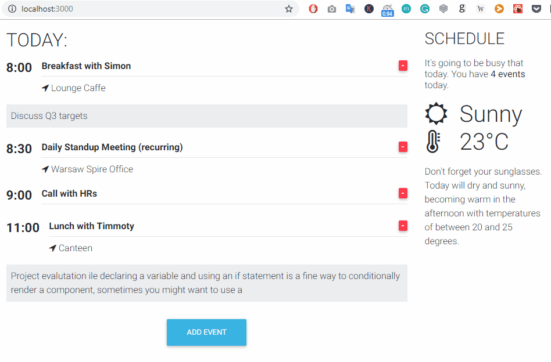The width and height of the screenshot is (551, 362).
Task: Click the Discuss Q3 targets note
Action: pyautogui.click(x=49, y=116)
